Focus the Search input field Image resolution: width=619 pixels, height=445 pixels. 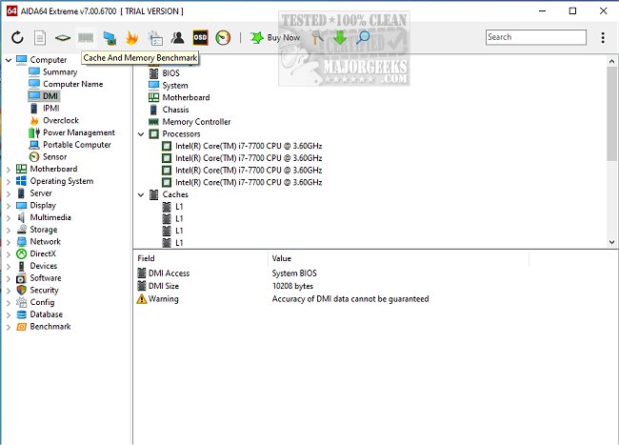[x=536, y=37]
